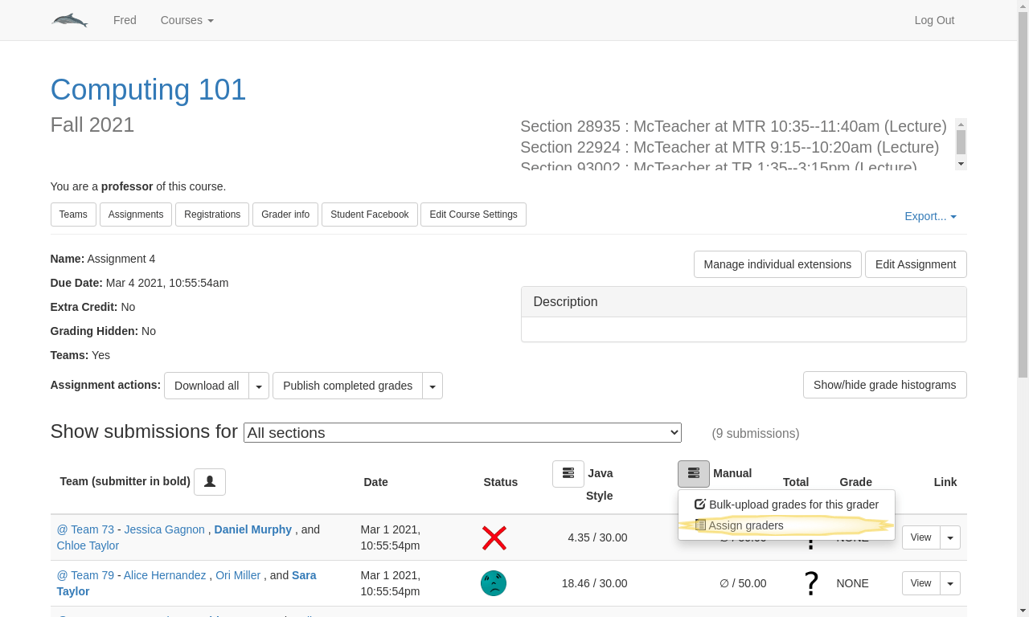Click the dolphin logo in navbar
Image resolution: width=1029 pixels, height=617 pixels.
pos(70,20)
